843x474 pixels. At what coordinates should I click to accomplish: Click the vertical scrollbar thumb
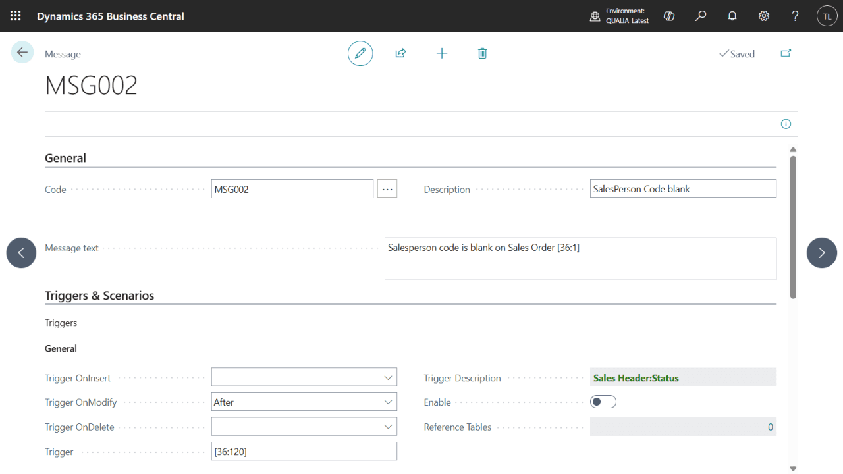793,226
